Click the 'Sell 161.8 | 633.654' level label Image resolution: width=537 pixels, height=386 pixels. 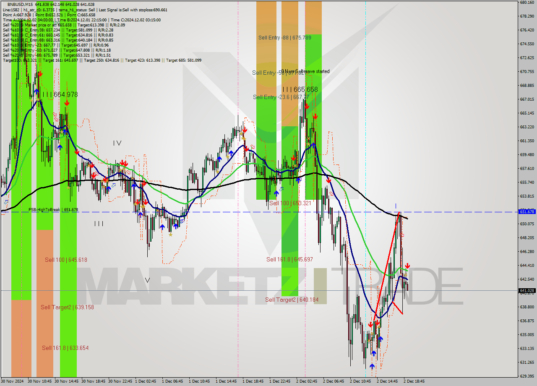coord(65,348)
